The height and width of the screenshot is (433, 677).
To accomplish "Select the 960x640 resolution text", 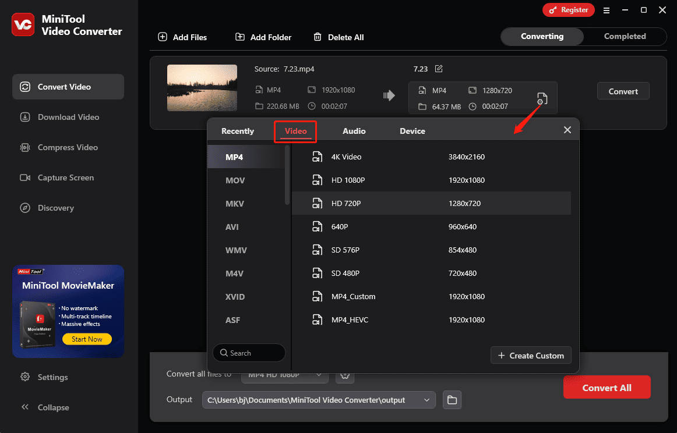I will (463, 226).
